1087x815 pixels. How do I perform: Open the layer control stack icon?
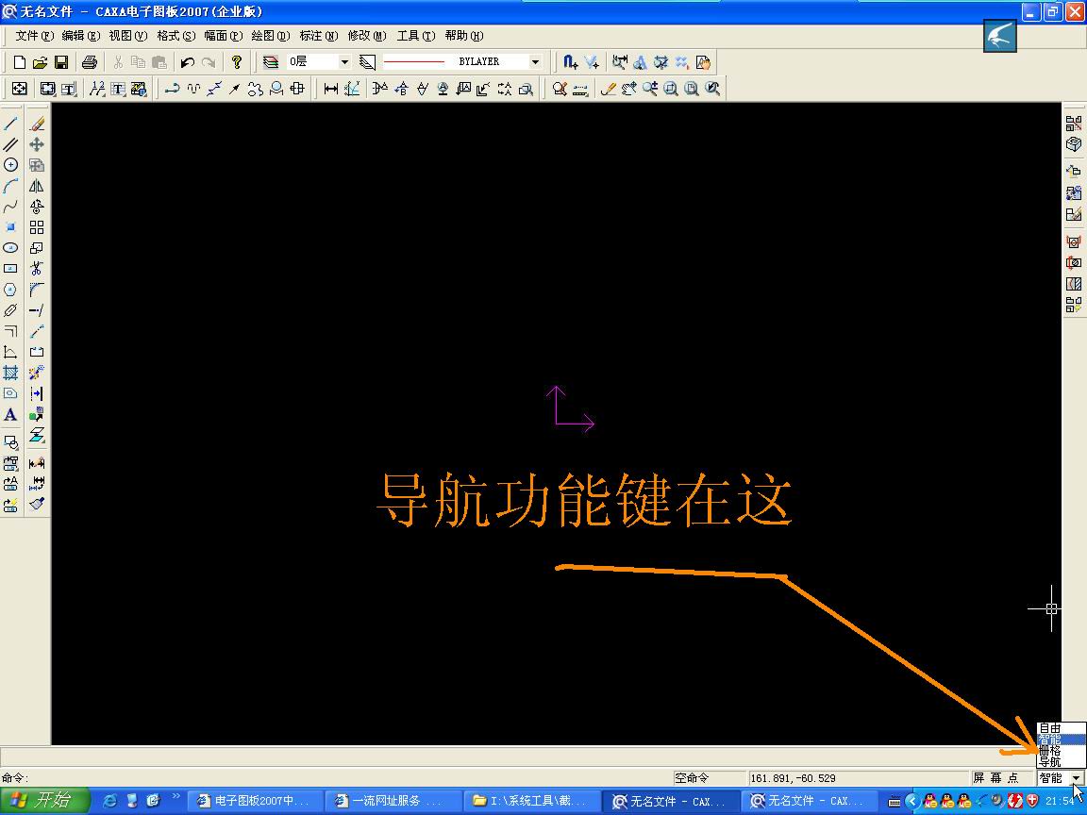point(271,62)
